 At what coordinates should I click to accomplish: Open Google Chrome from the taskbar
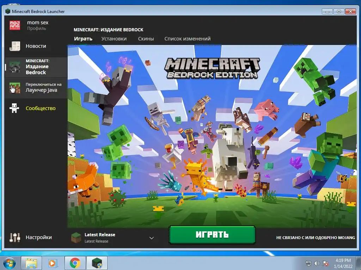pyautogui.click(x=75, y=263)
